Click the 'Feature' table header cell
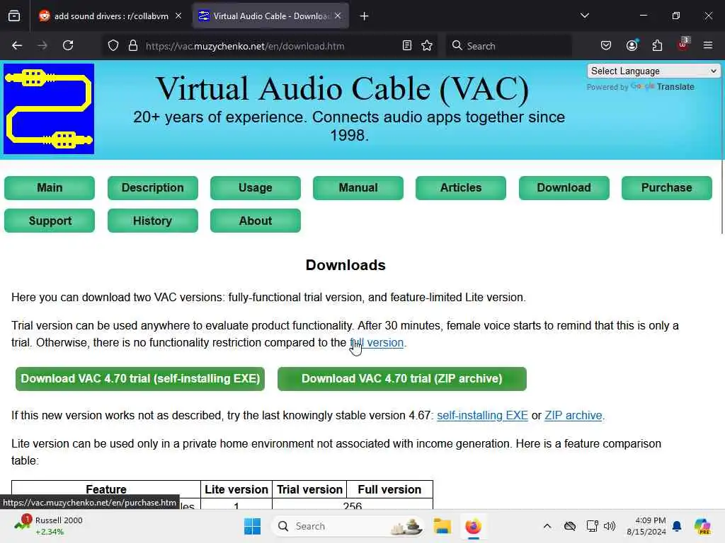Screen dimensions: 725x543 [106, 489]
